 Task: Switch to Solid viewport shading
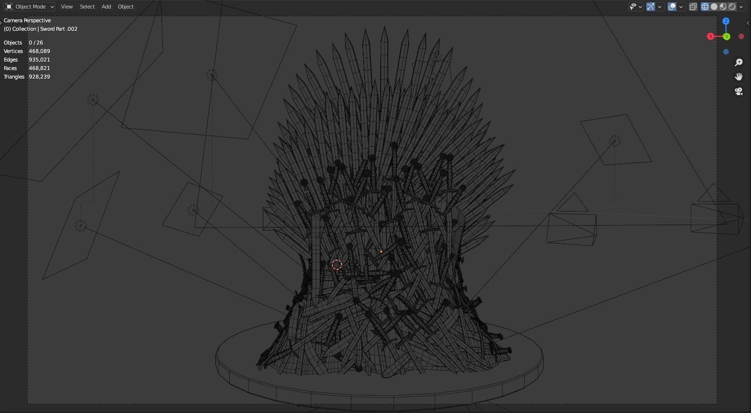(x=714, y=7)
